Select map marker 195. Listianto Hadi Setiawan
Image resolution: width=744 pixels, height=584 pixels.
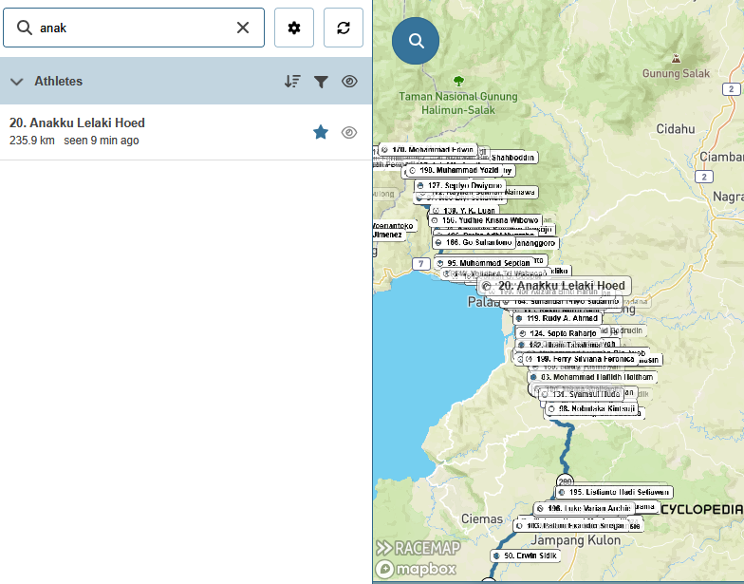point(615,492)
